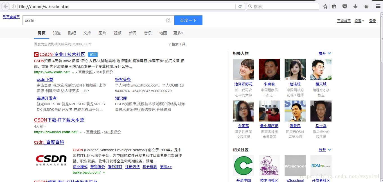Open dropdown arrow after baike.baidu.com URL

(x=104, y=172)
